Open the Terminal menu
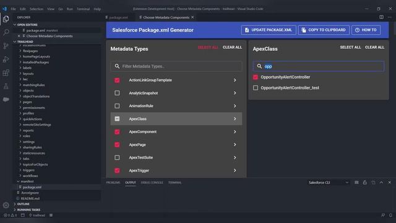 pyautogui.click(x=83, y=9)
